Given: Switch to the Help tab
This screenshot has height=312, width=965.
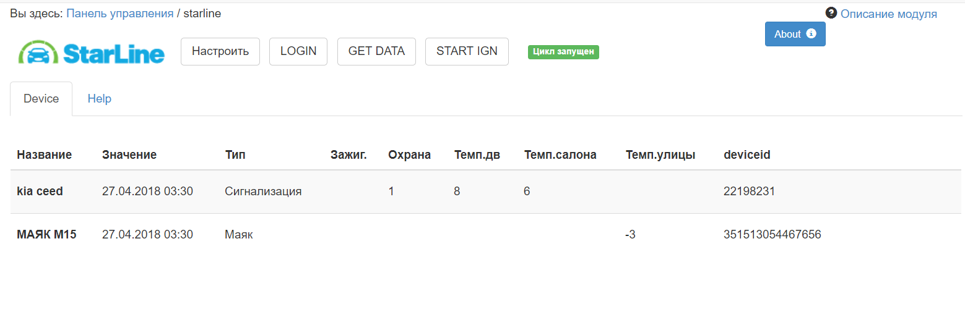Looking at the screenshot, I should 100,99.
